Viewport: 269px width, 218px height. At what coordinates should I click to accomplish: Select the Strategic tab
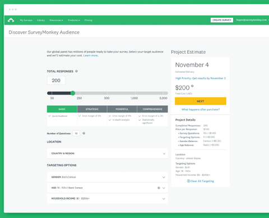coord(92,109)
